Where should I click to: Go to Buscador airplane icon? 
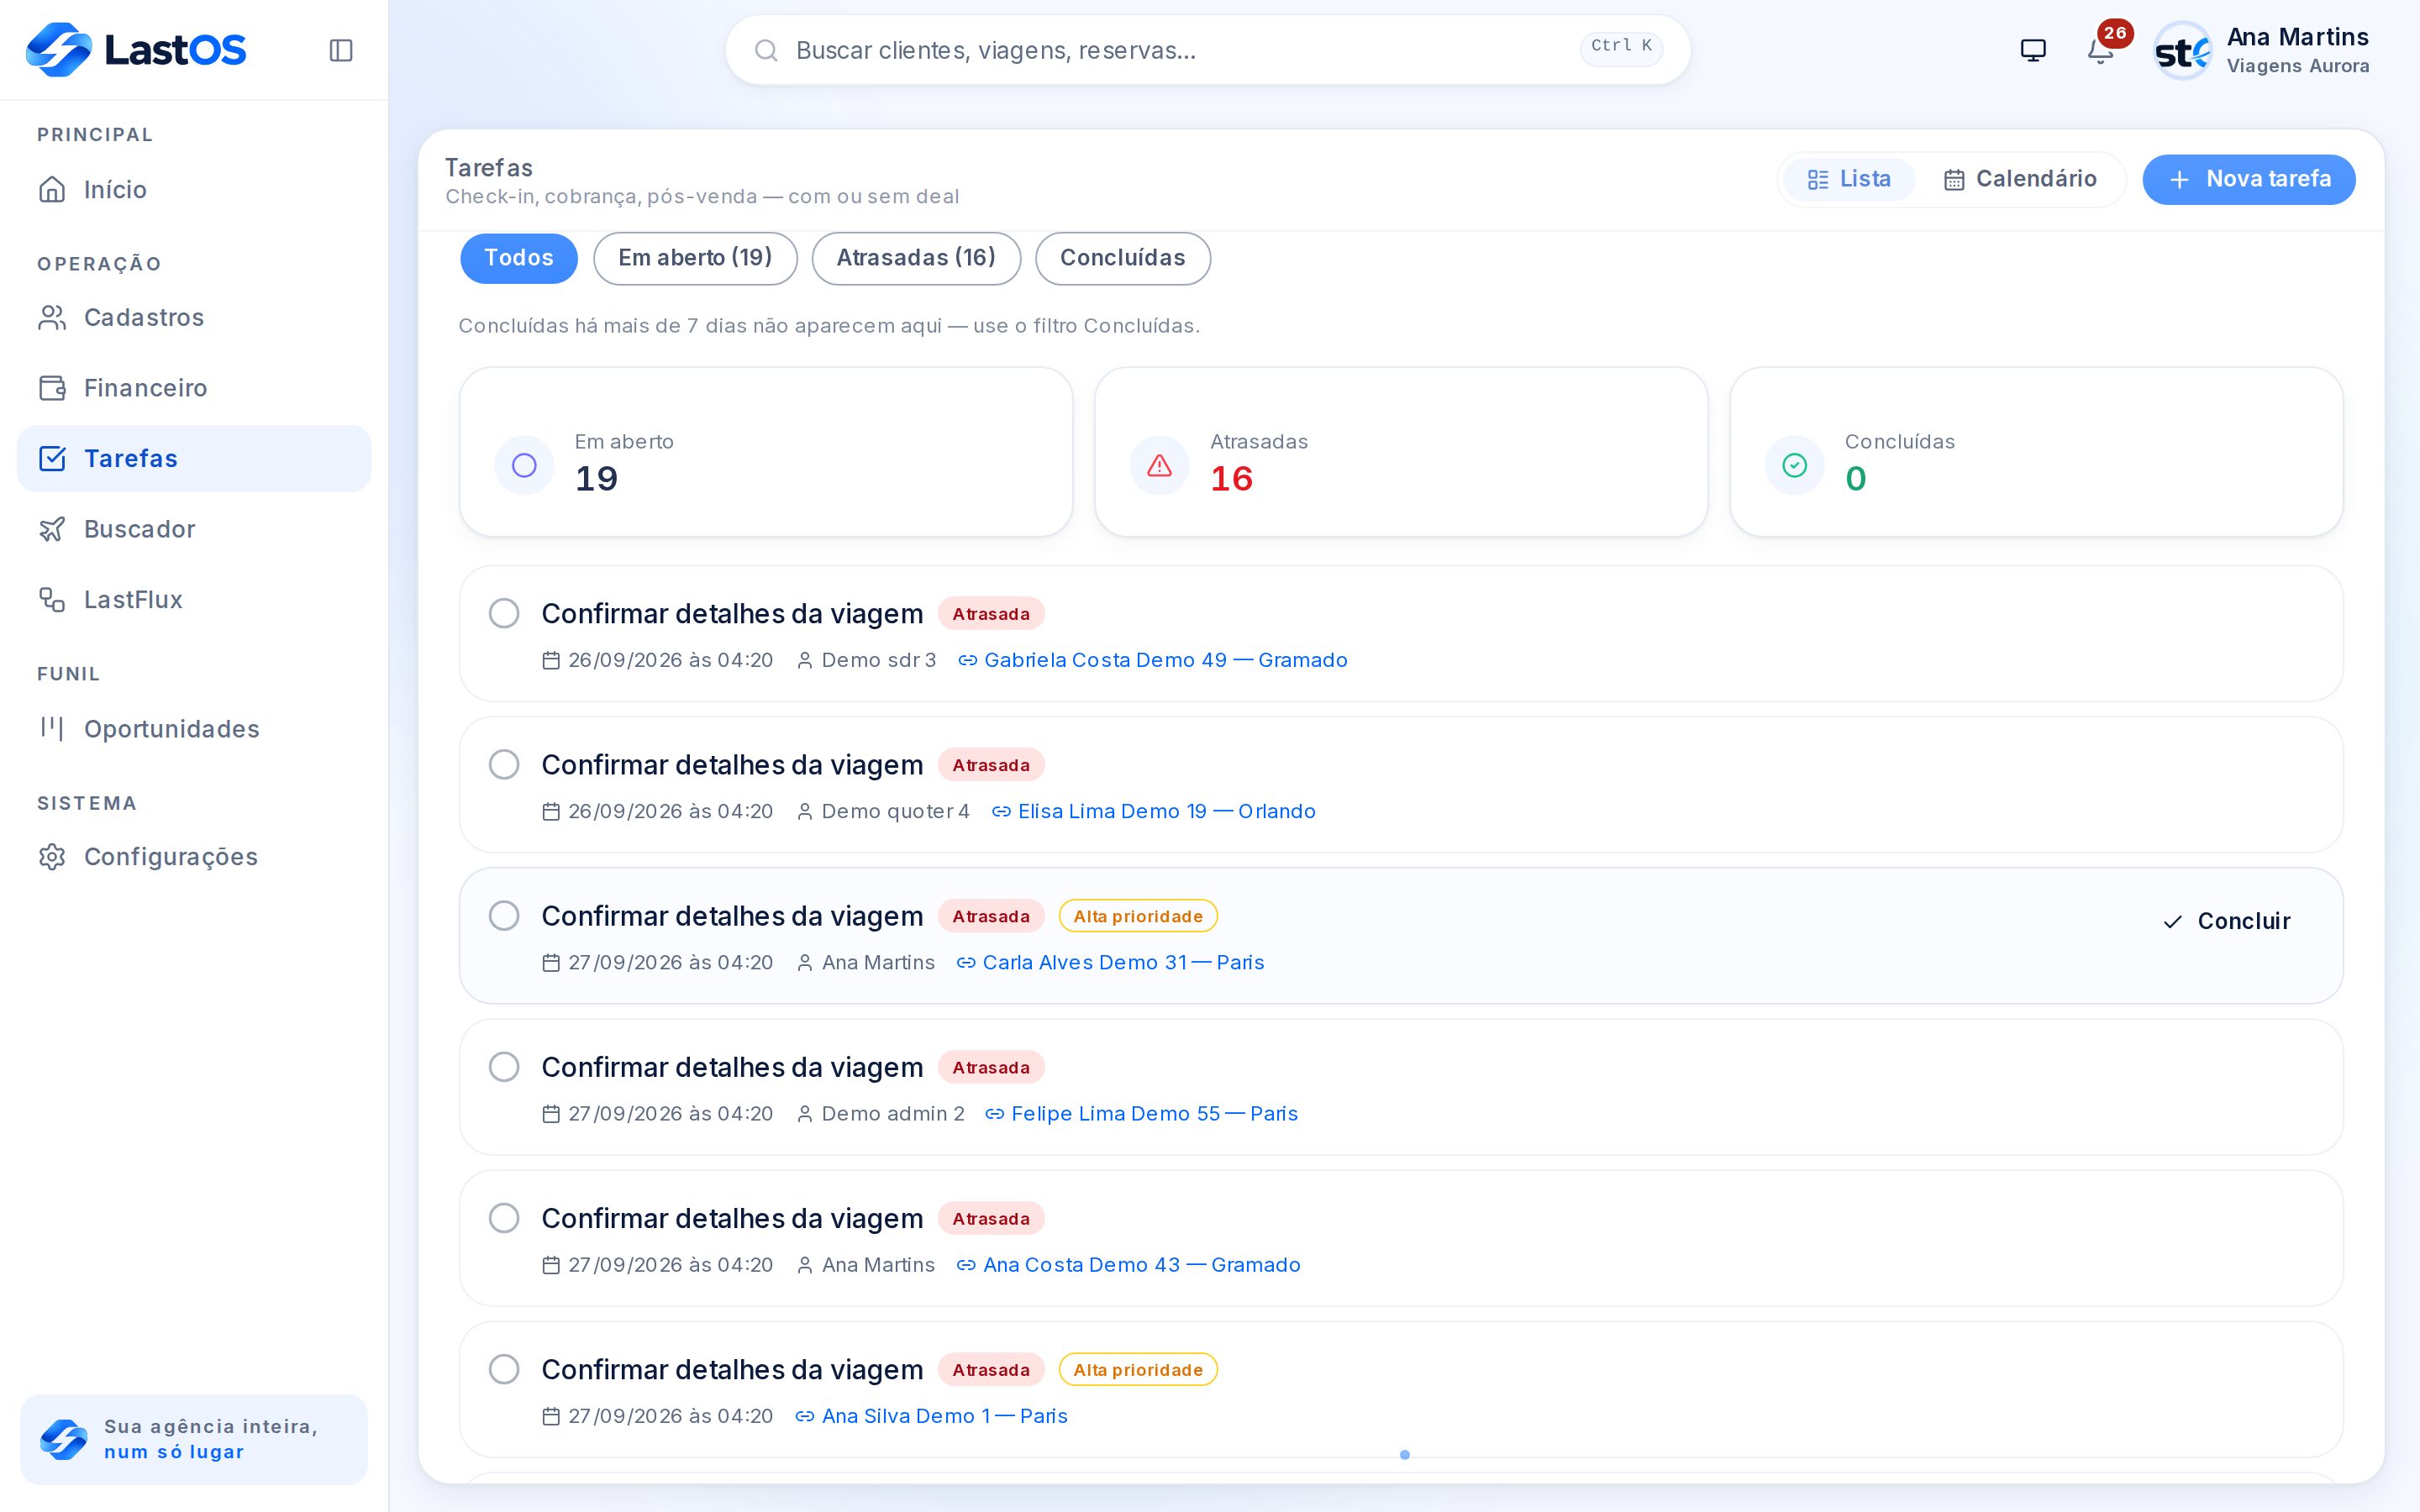[x=52, y=529]
